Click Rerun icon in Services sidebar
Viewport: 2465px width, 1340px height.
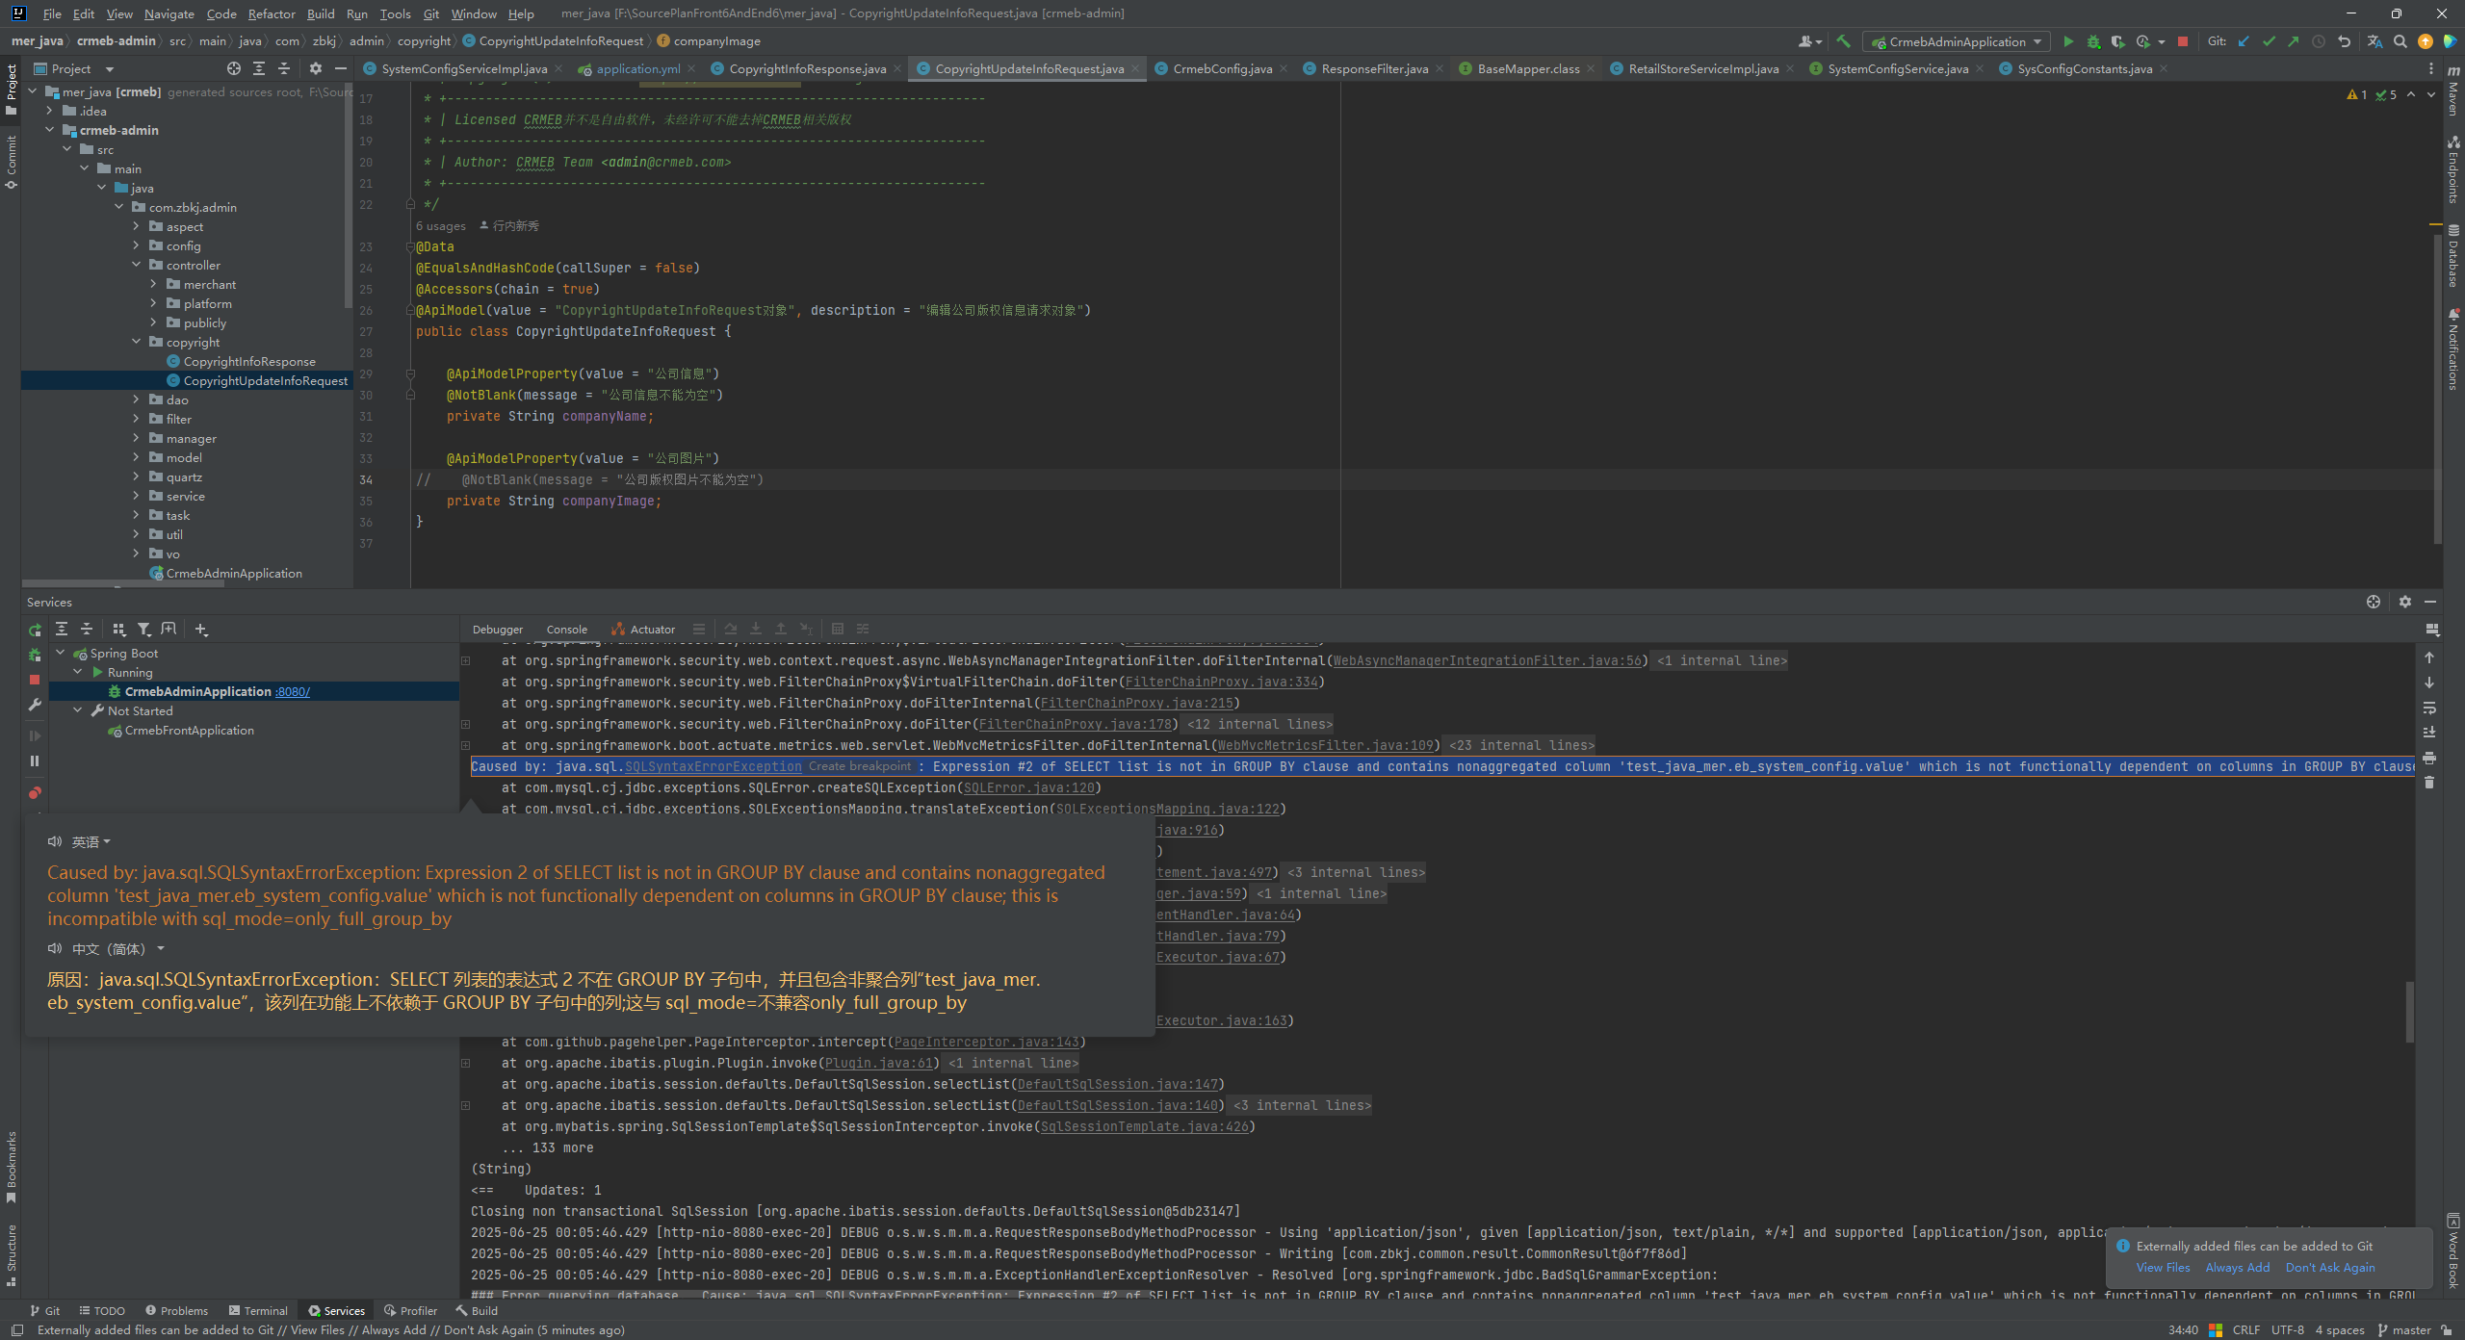point(35,631)
